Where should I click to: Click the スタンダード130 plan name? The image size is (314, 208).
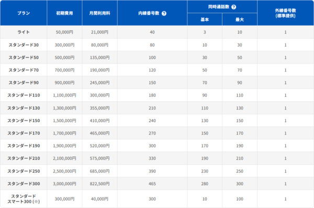(x=24, y=108)
